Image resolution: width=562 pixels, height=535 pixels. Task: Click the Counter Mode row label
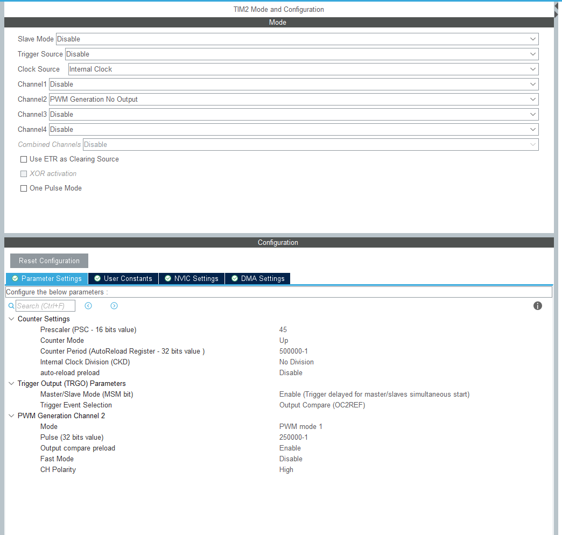[62, 340]
